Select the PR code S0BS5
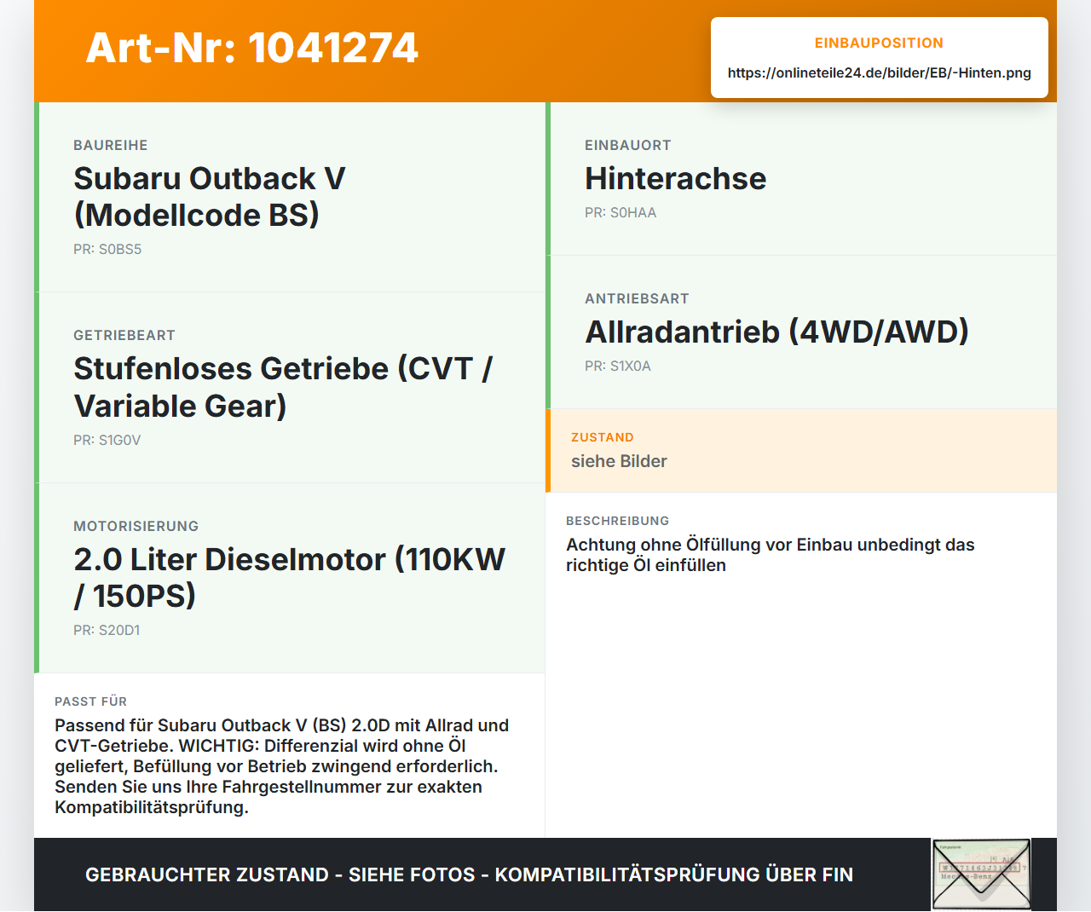 pos(107,249)
